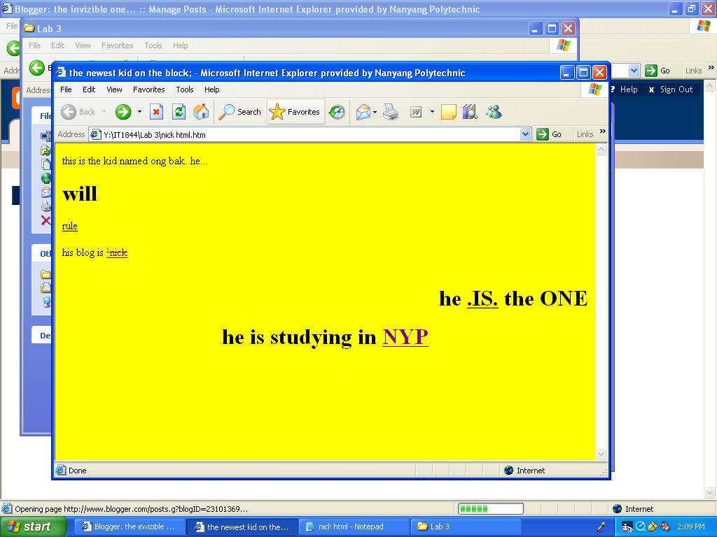Click Sign Out in Blogger window
717x537 pixels.
click(676, 89)
